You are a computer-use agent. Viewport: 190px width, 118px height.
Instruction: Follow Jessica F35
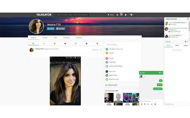click(x=51, y=29)
